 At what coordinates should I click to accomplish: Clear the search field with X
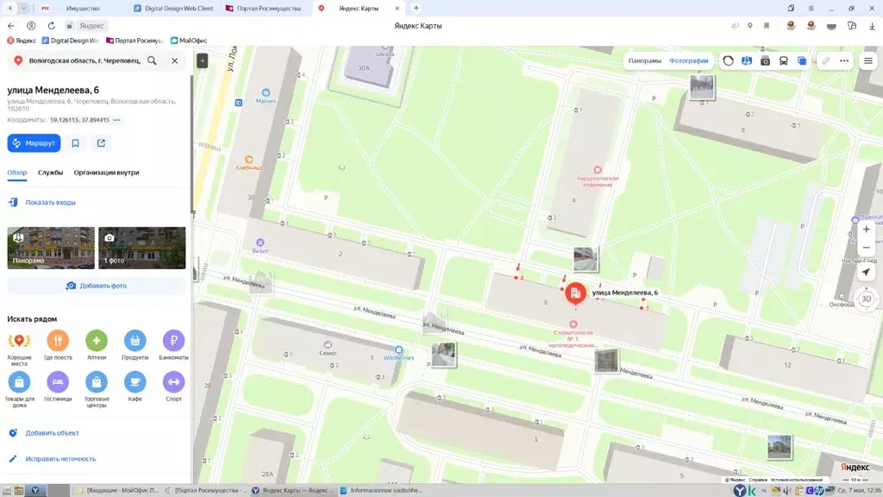point(174,60)
